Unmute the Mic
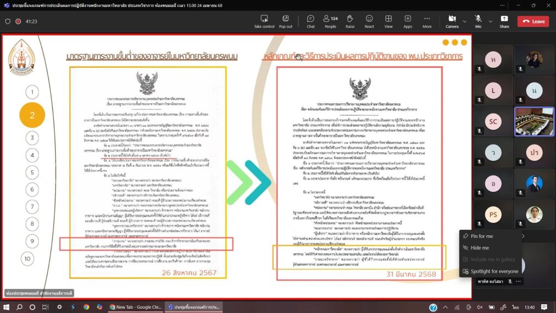 [478, 21]
